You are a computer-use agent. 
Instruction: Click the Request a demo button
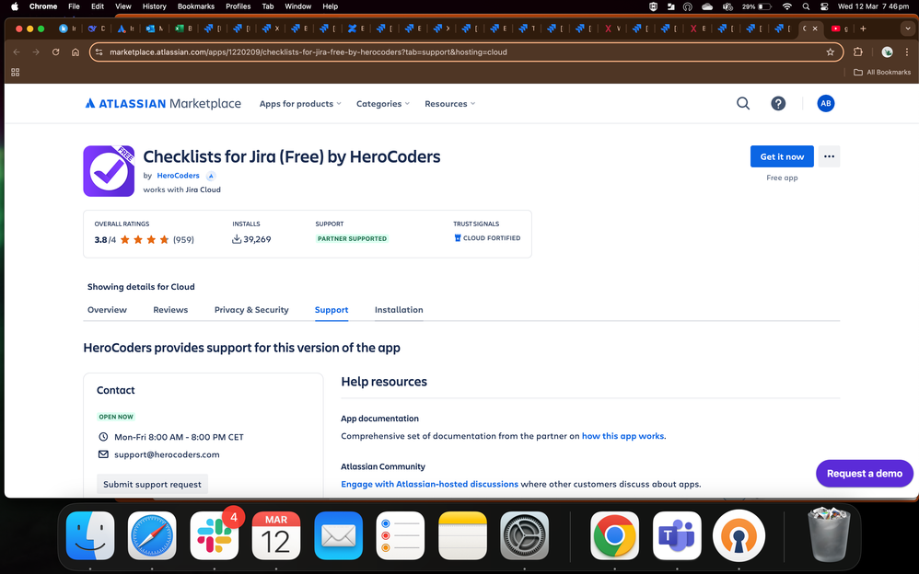(865, 473)
